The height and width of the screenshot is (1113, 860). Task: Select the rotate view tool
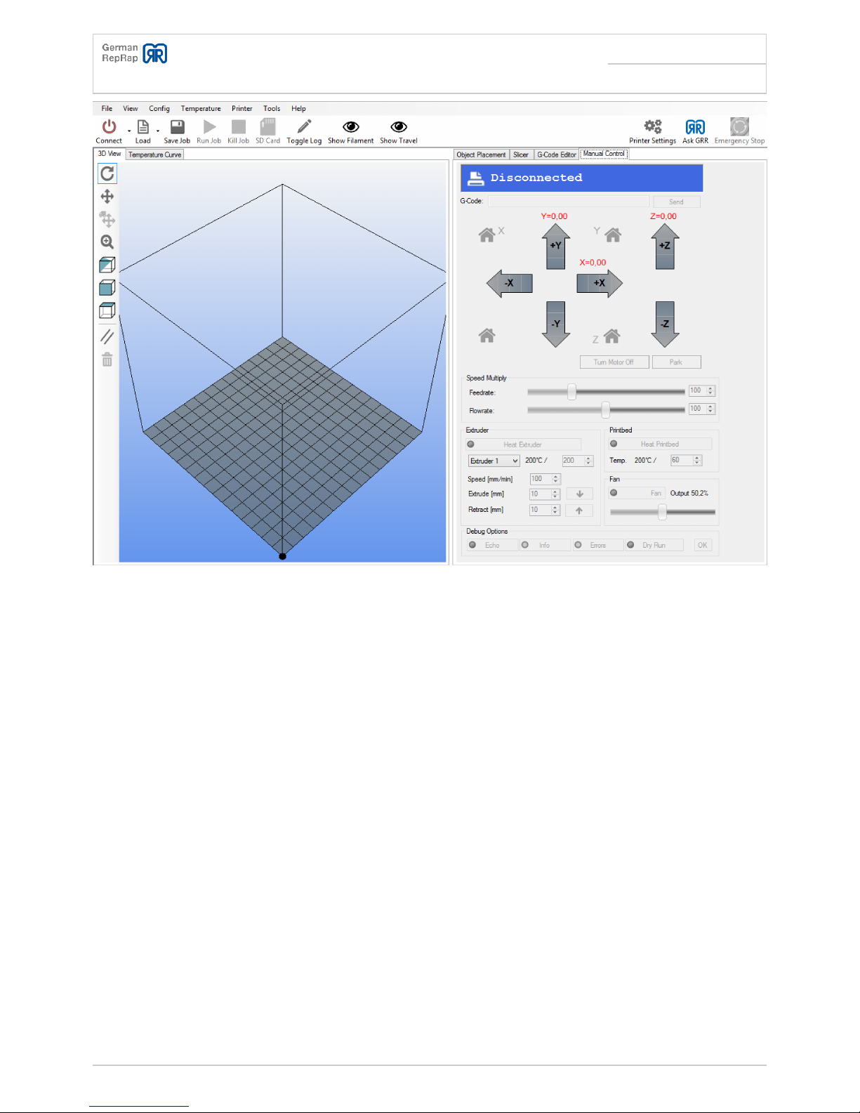click(107, 173)
